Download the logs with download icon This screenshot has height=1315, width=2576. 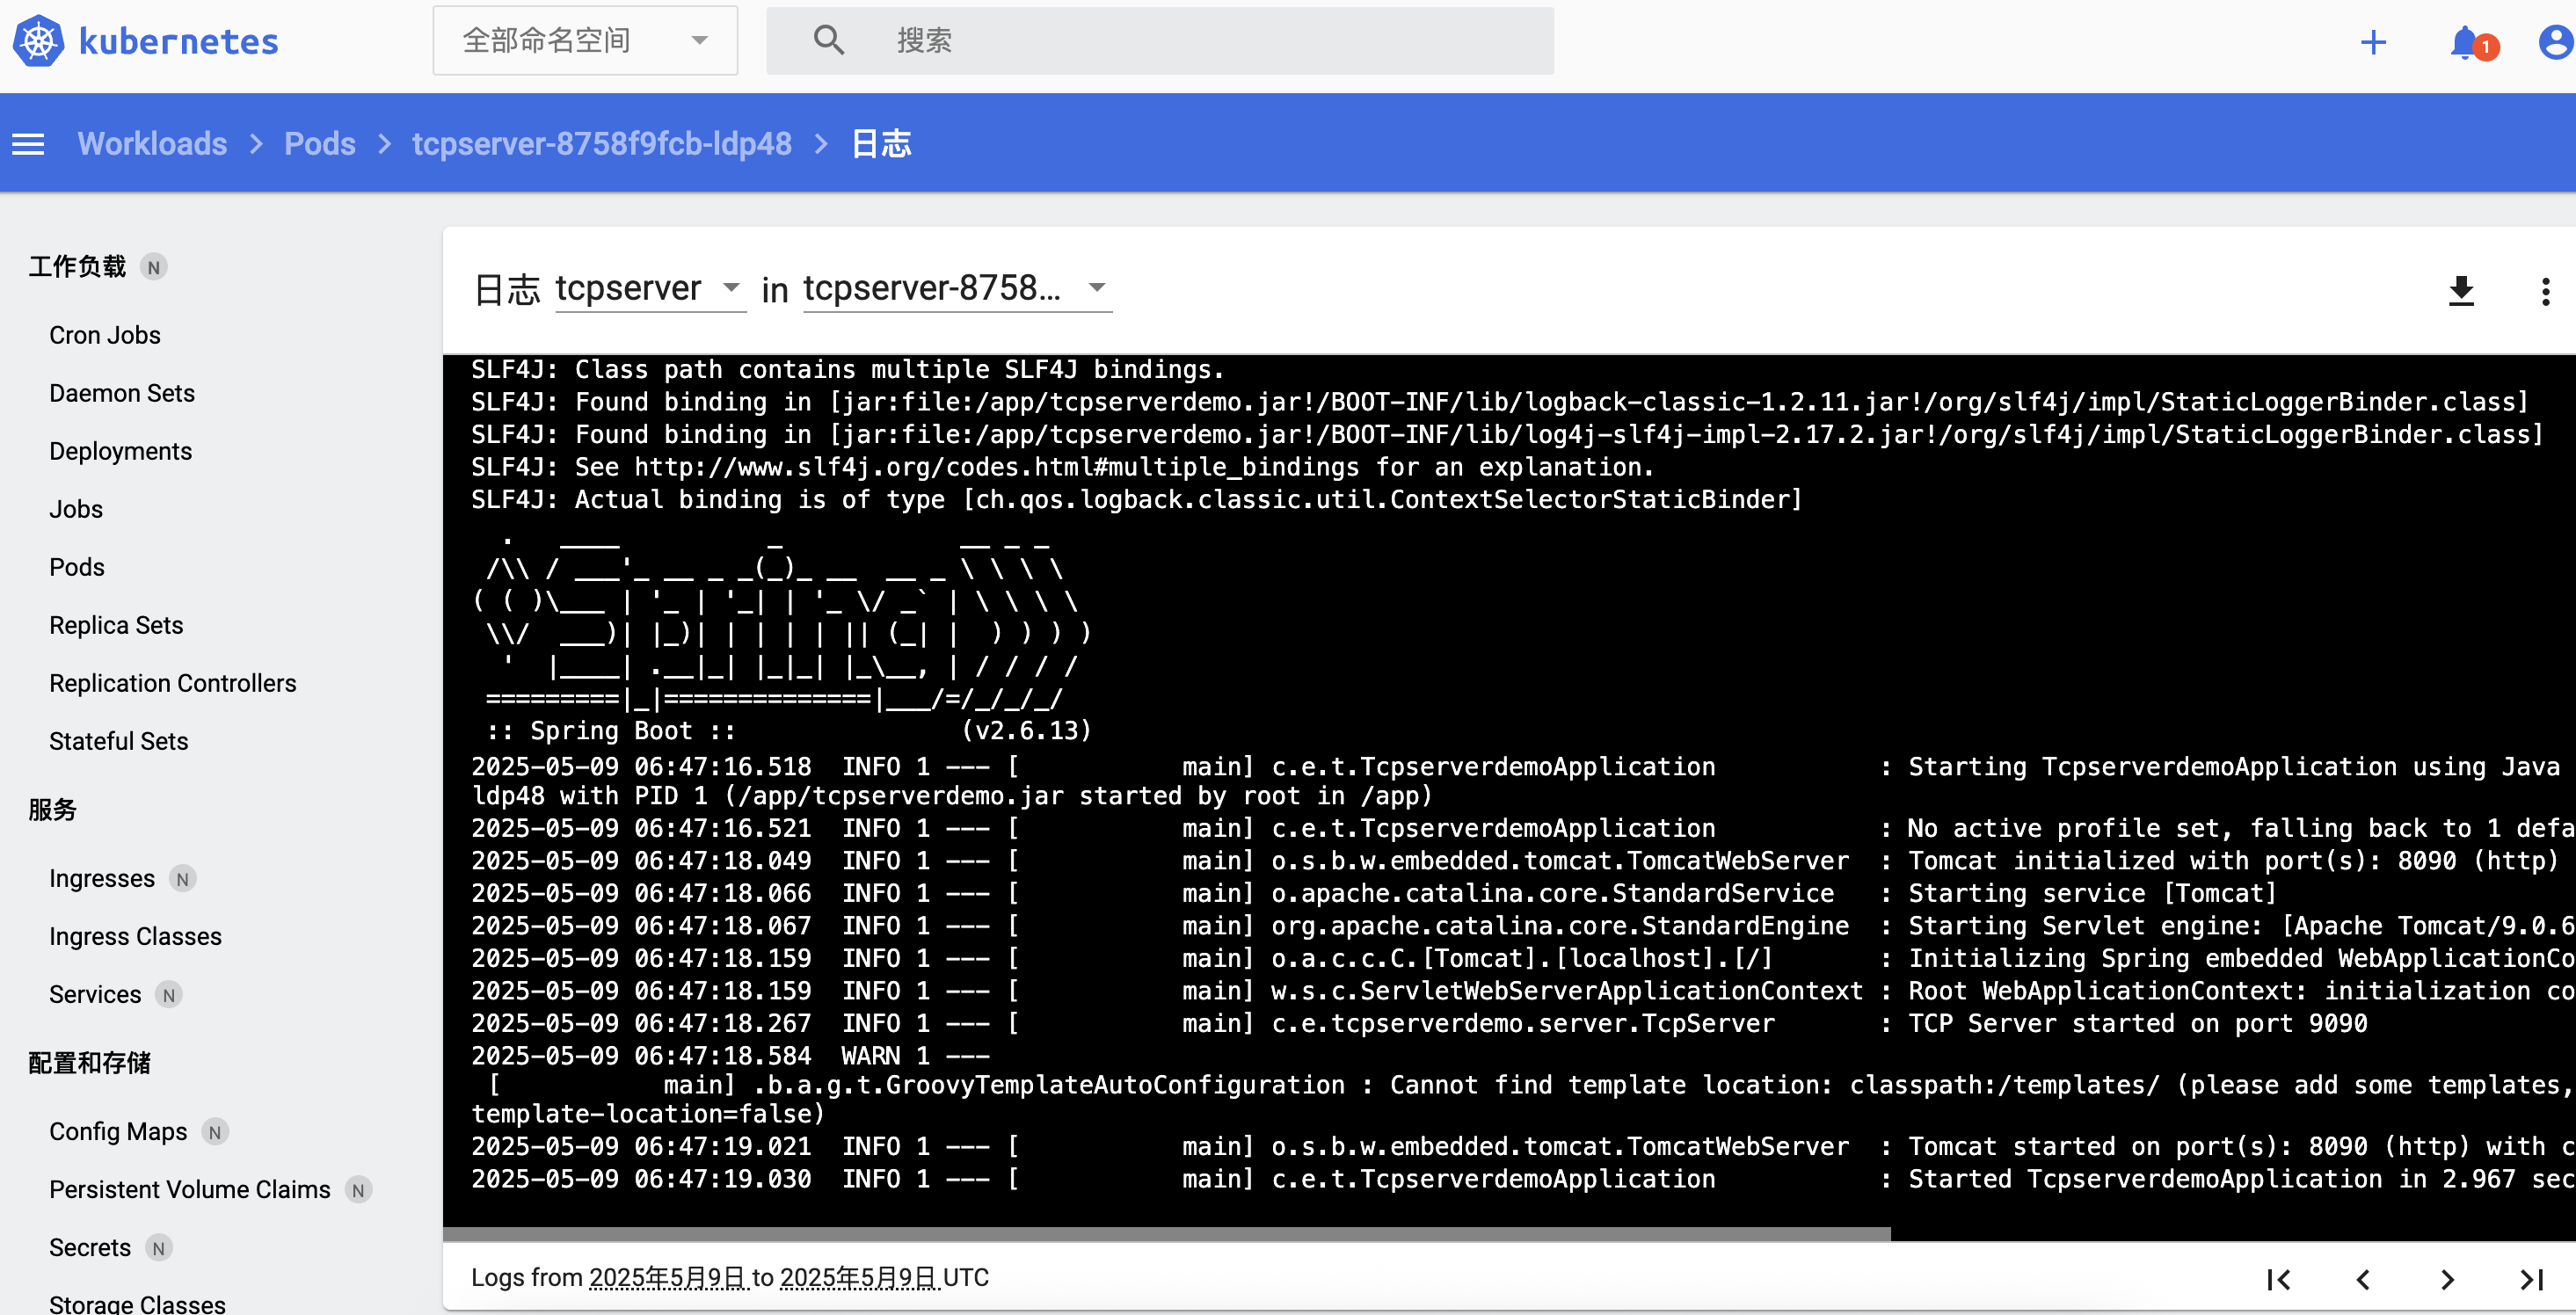2461,291
